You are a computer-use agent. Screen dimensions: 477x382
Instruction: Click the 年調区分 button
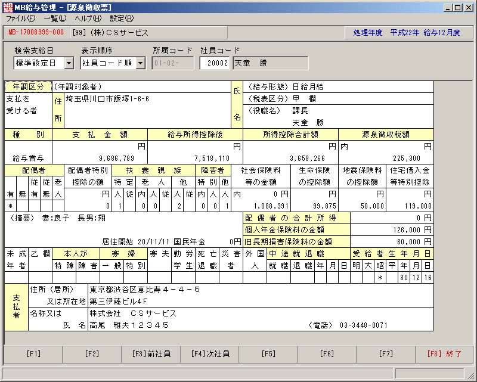point(28,87)
